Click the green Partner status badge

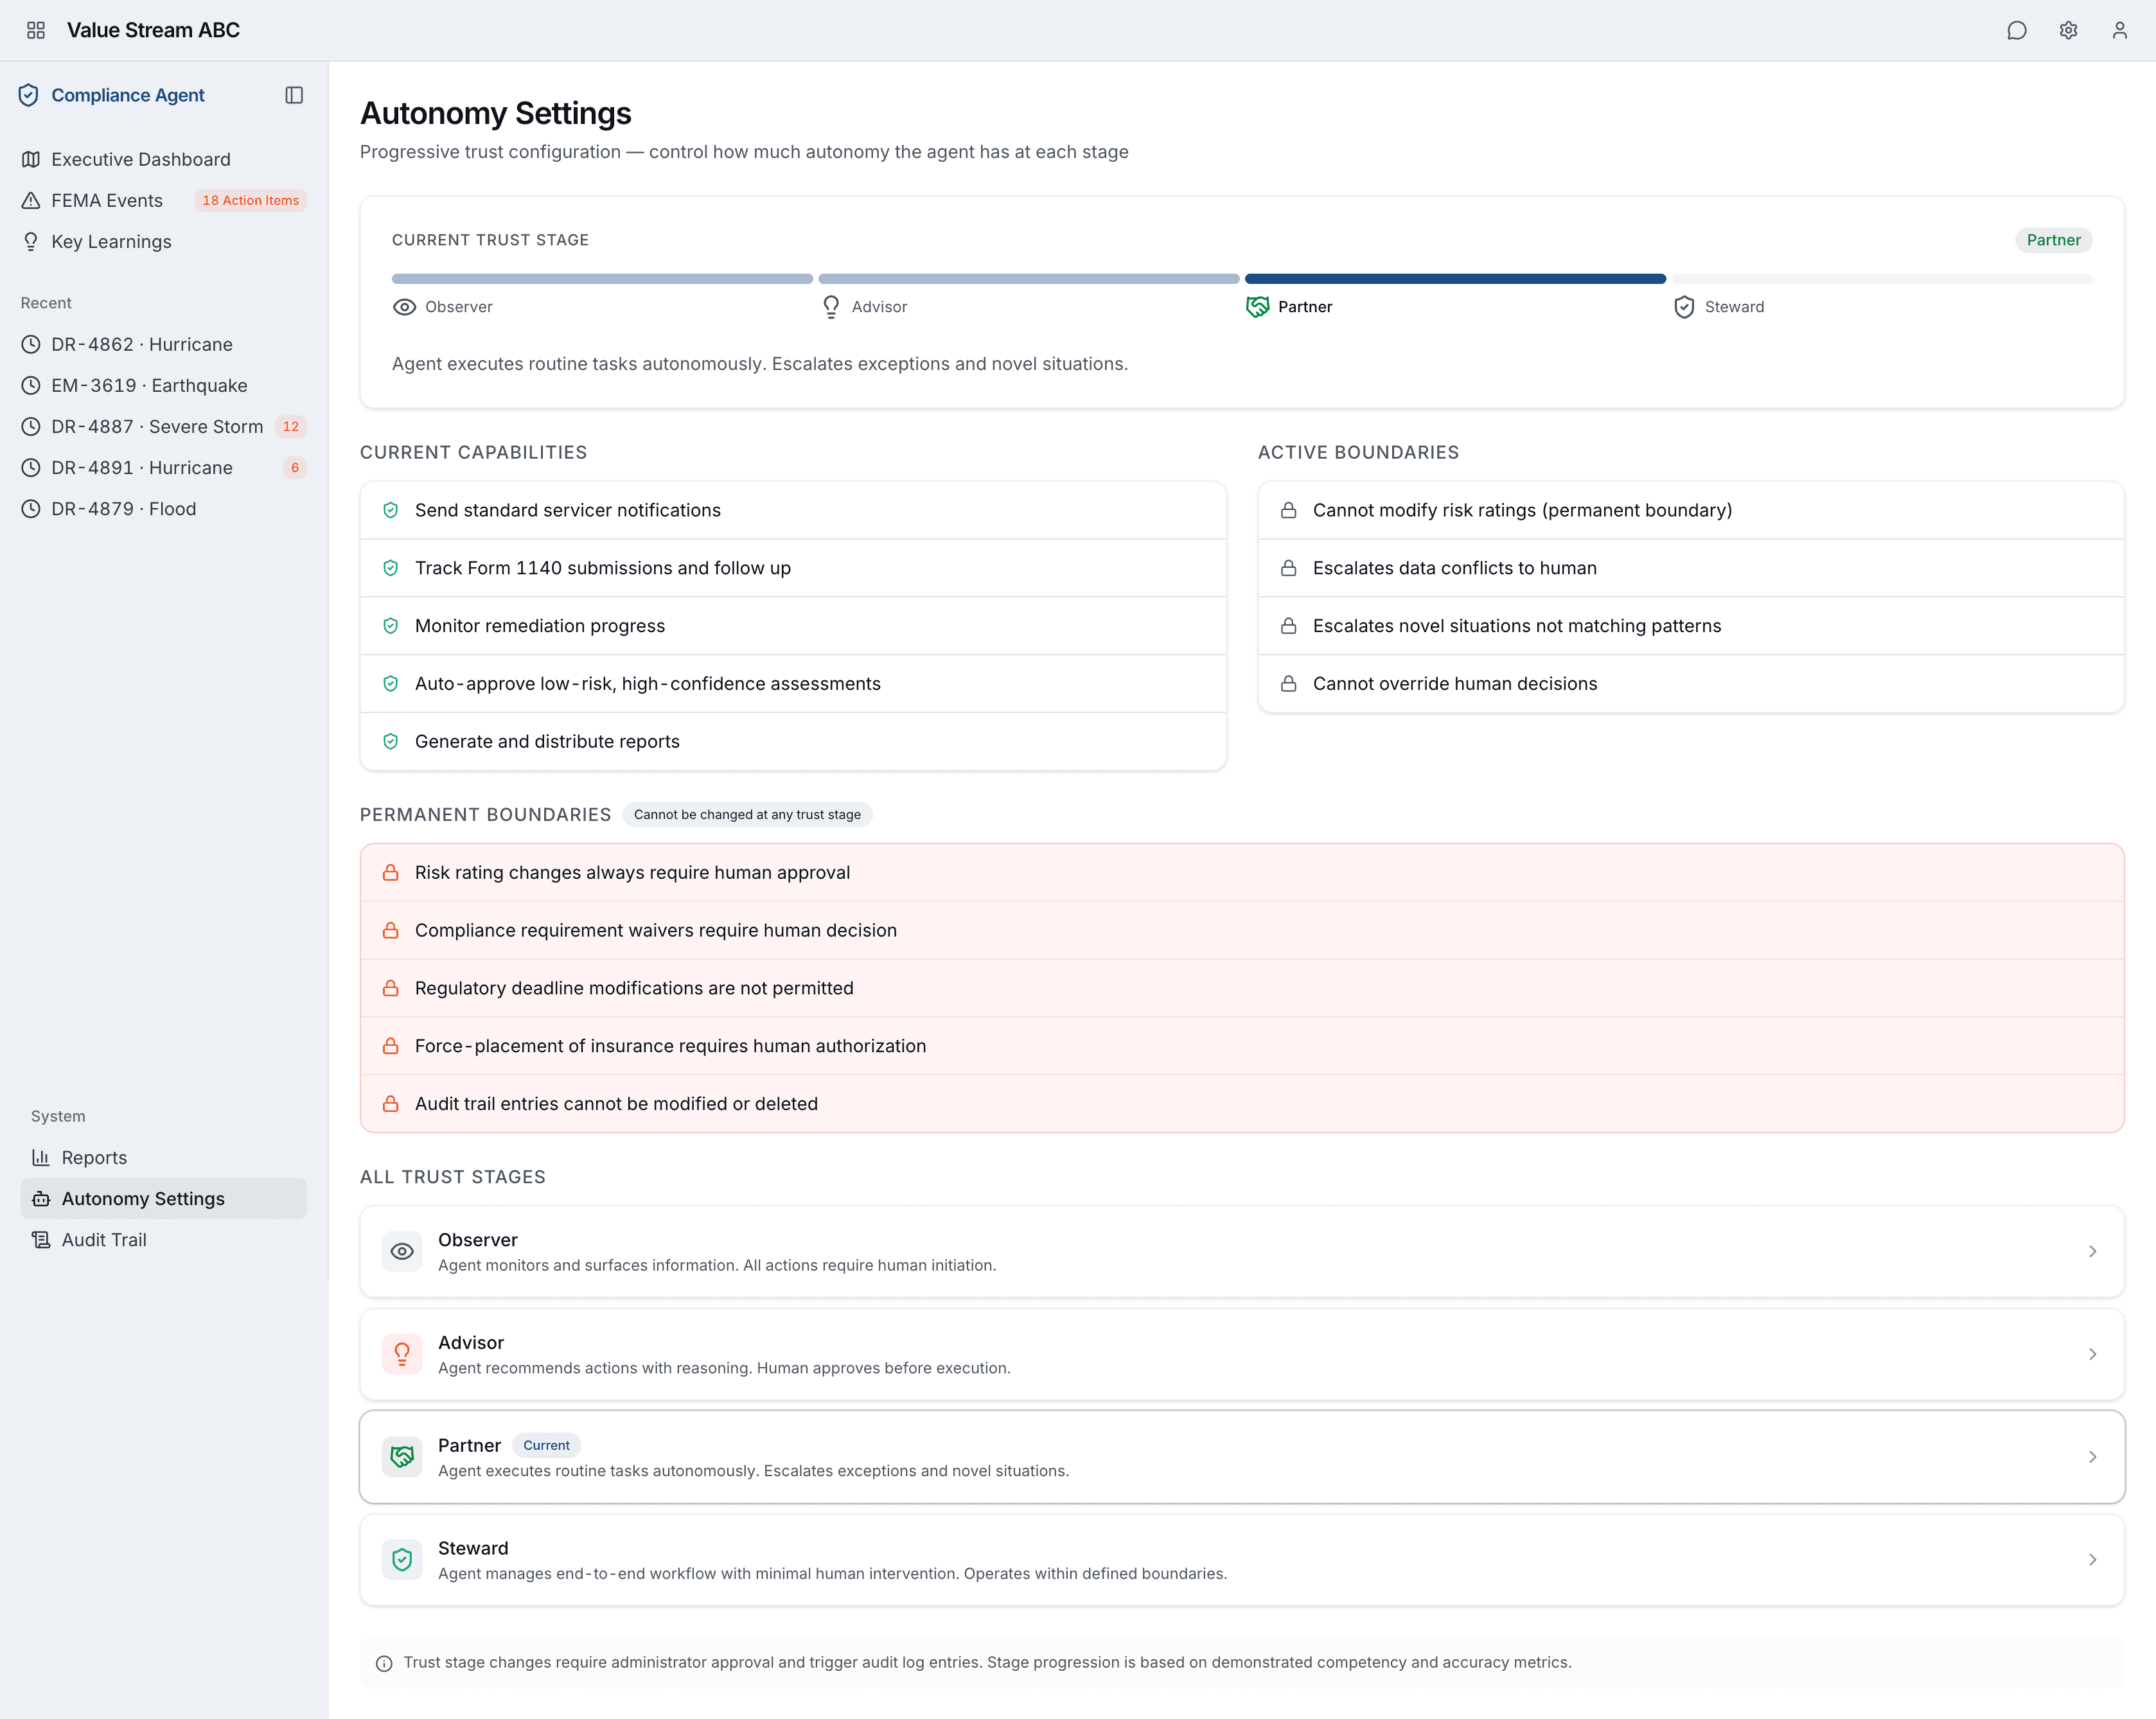(2053, 240)
